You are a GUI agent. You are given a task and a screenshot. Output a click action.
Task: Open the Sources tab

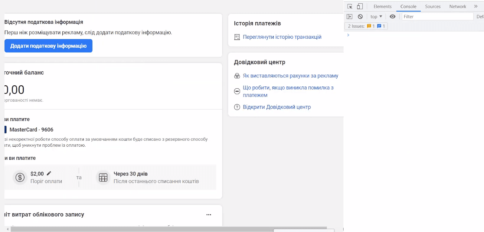tap(433, 6)
